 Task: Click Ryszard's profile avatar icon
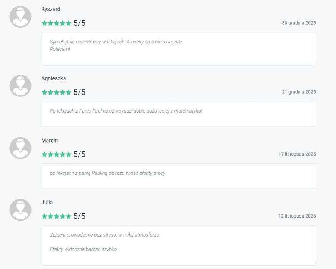[20, 17]
